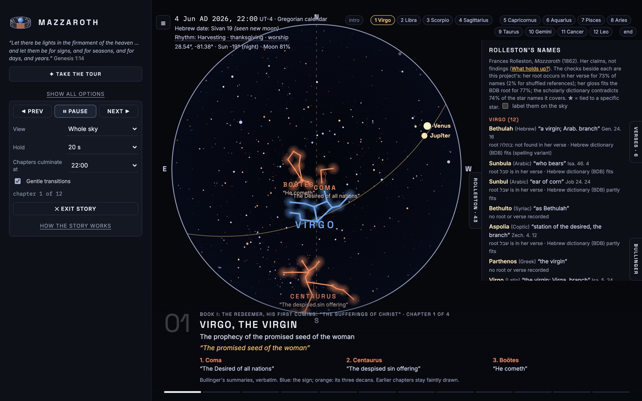Select the 1 Virgo chapter pill
642x401 pixels.
[x=383, y=20]
